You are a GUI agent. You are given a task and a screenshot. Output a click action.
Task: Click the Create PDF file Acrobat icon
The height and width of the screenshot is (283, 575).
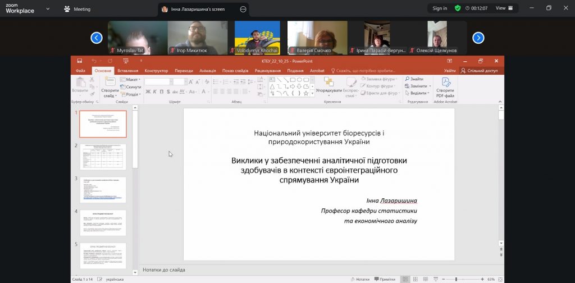click(x=445, y=87)
